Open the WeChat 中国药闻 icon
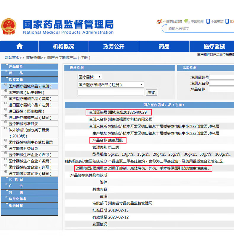 tap(187, 21)
